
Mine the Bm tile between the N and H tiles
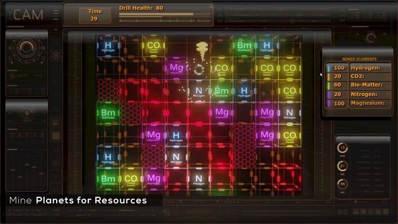click(x=221, y=91)
